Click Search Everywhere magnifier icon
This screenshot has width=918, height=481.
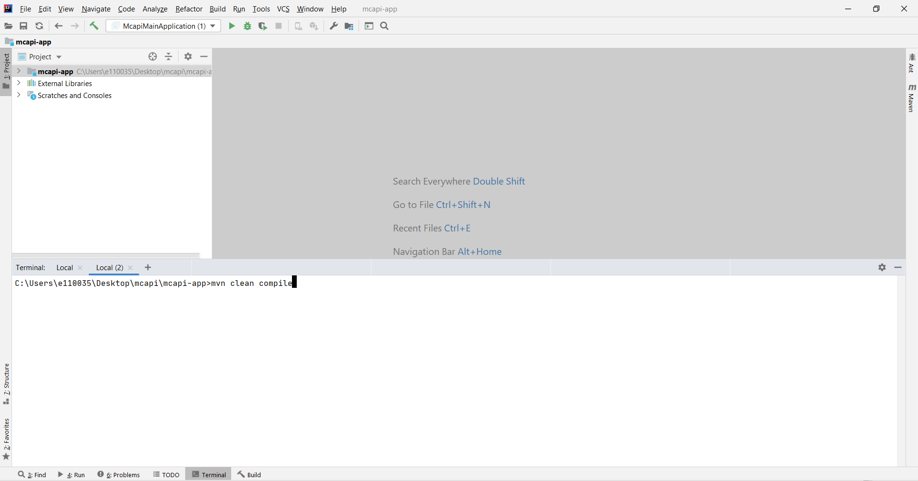click(384, 26)
